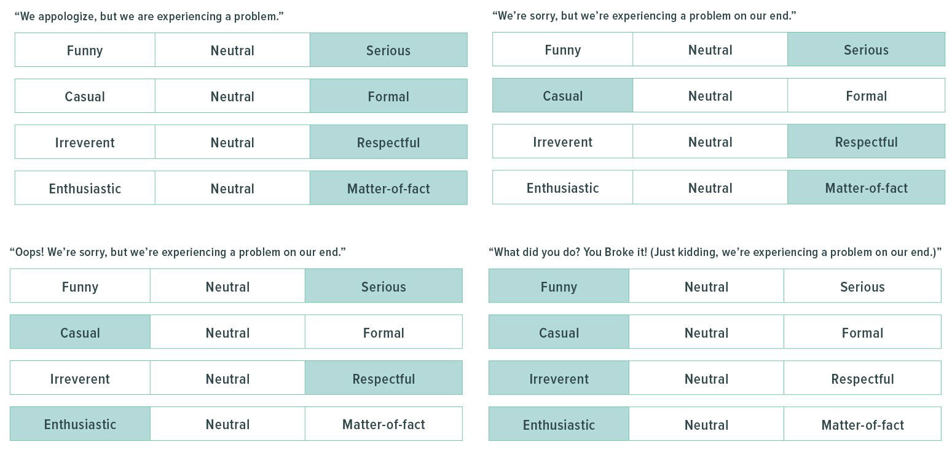This screenshot has height=450, width=952.
Task: Select Respectful under the "Oops!" message
Action: (384, 379)
